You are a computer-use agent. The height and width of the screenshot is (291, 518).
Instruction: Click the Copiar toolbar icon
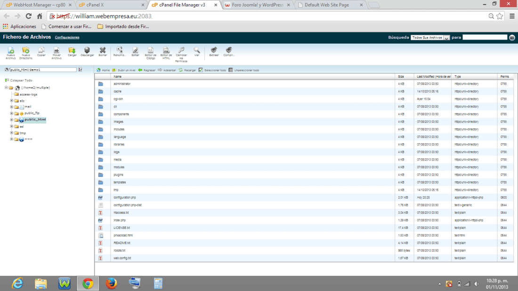pyautogui.click(x=41, y=51)
